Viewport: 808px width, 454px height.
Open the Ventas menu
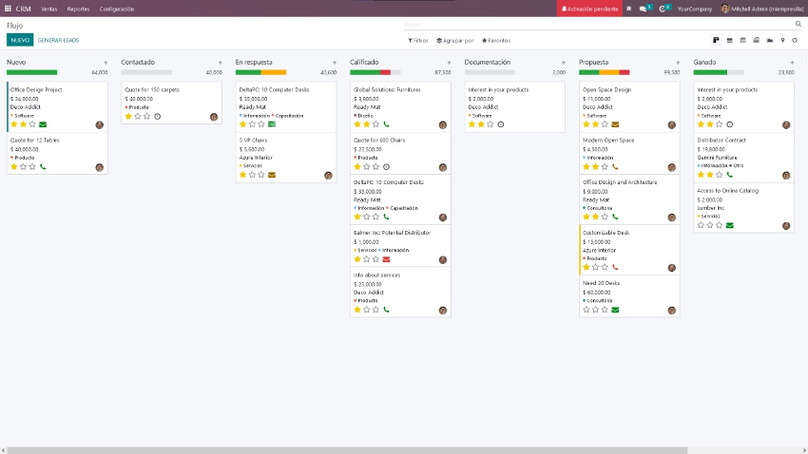pyautogui.click(x=49, y=9)
